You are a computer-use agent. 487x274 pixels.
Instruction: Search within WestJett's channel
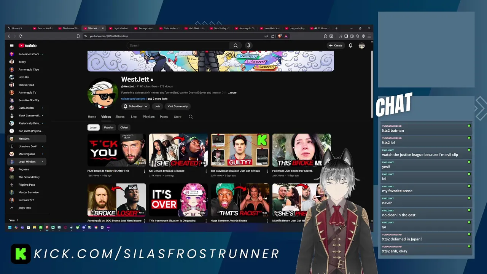[x=191, y=117]
